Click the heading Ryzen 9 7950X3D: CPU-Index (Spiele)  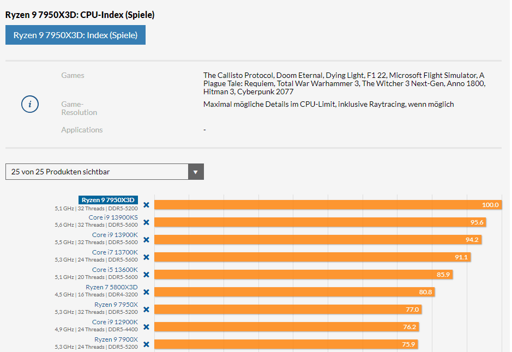click(x=80, y=15)
